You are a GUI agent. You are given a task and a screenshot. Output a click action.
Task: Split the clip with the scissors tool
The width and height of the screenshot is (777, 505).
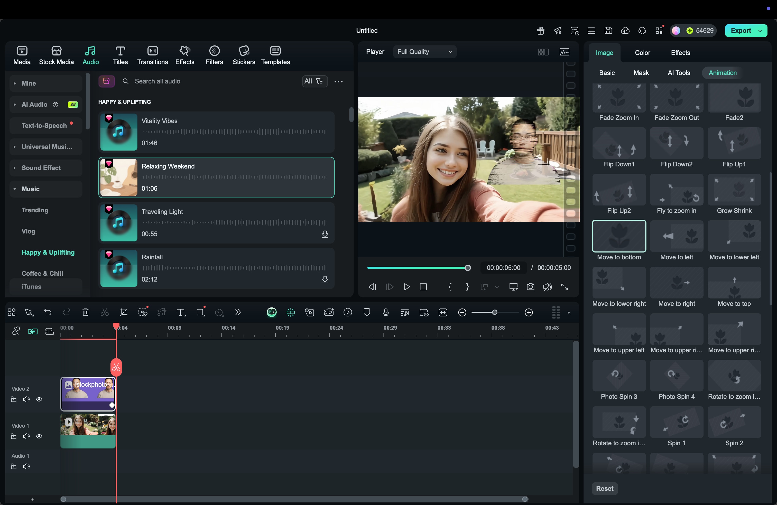104,312
